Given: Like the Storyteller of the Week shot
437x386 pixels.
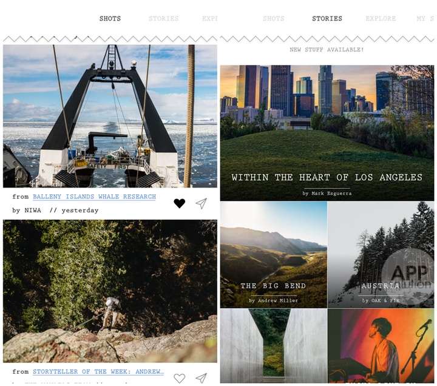Looking at the screenshot, I should [179, 378].
